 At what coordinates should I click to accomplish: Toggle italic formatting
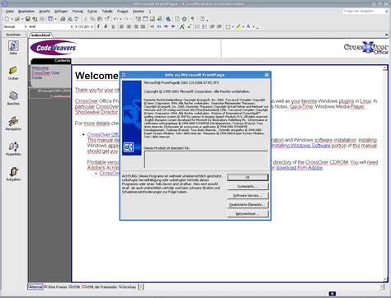106,26
